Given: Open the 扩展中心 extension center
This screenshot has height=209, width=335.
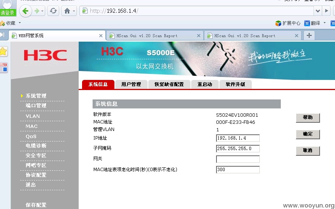Looking at the screenshot, I should pos(288,23).
